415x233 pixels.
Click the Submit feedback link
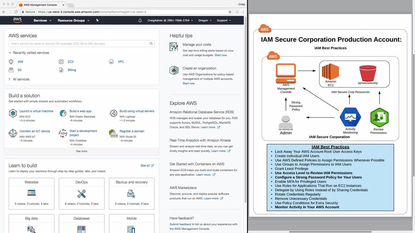point(180,224)
